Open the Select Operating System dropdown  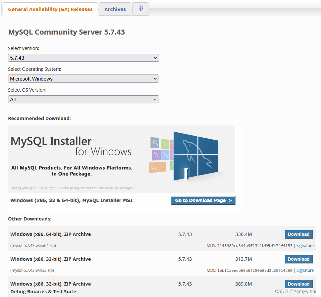(83, 79)
